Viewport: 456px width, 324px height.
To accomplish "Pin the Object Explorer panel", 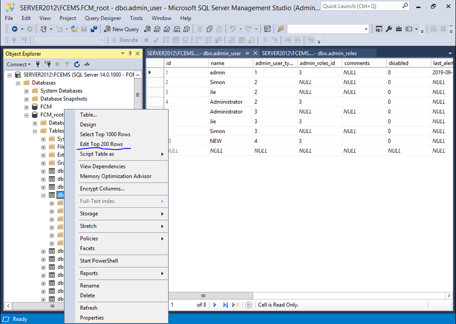I will coord(130,54).
